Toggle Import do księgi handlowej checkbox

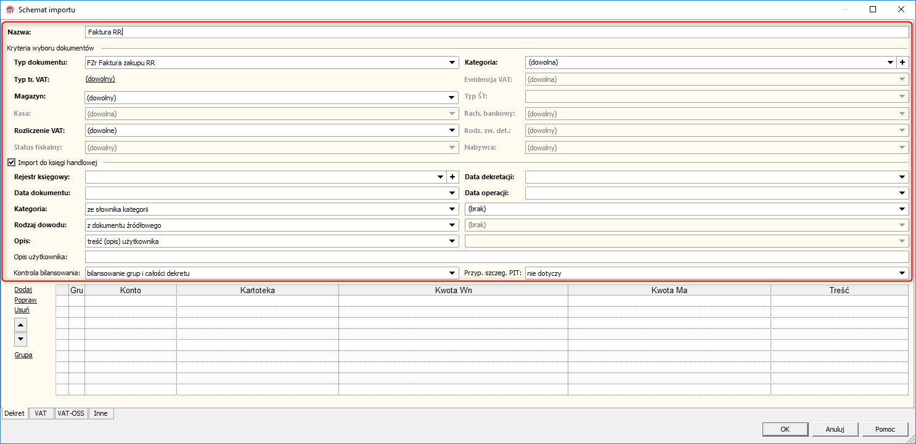(11, 163)
